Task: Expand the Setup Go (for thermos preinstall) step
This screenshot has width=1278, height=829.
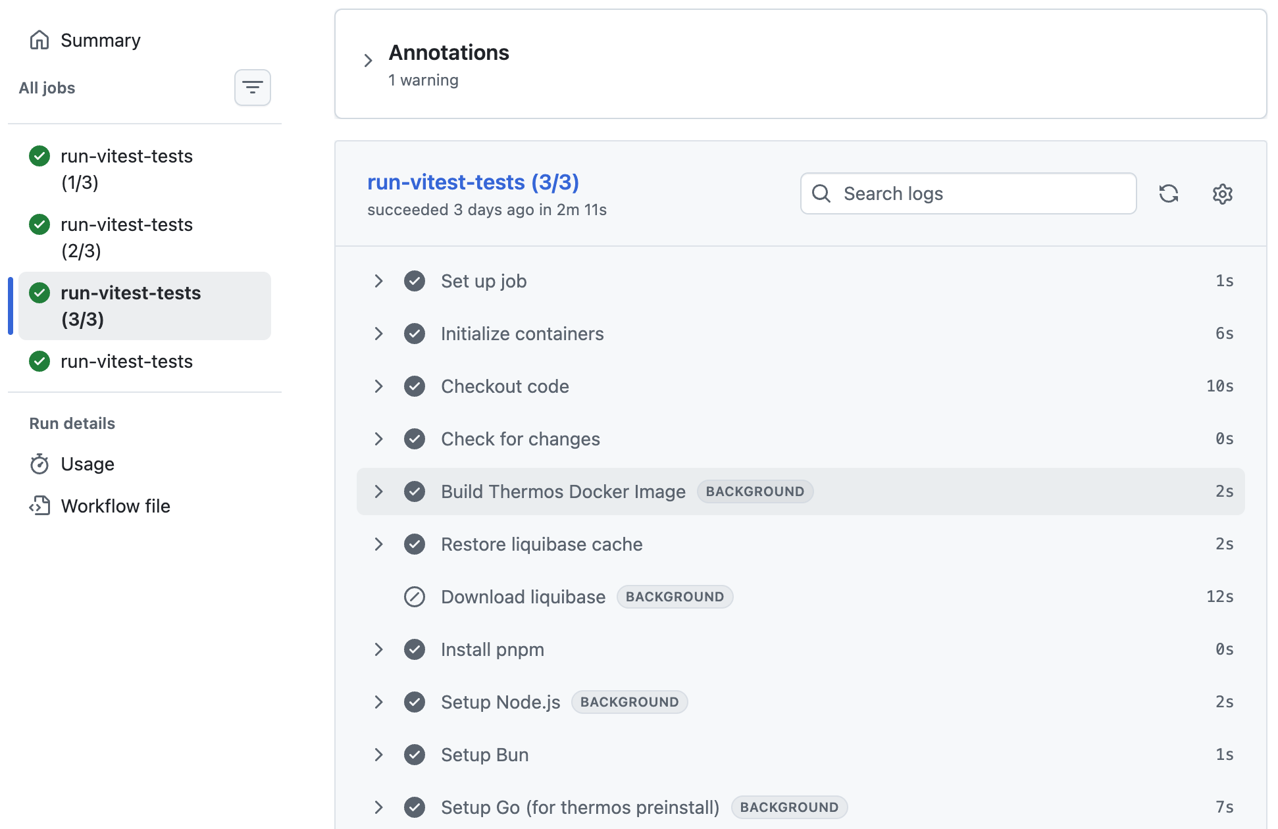Action: (x=378, y=807)
